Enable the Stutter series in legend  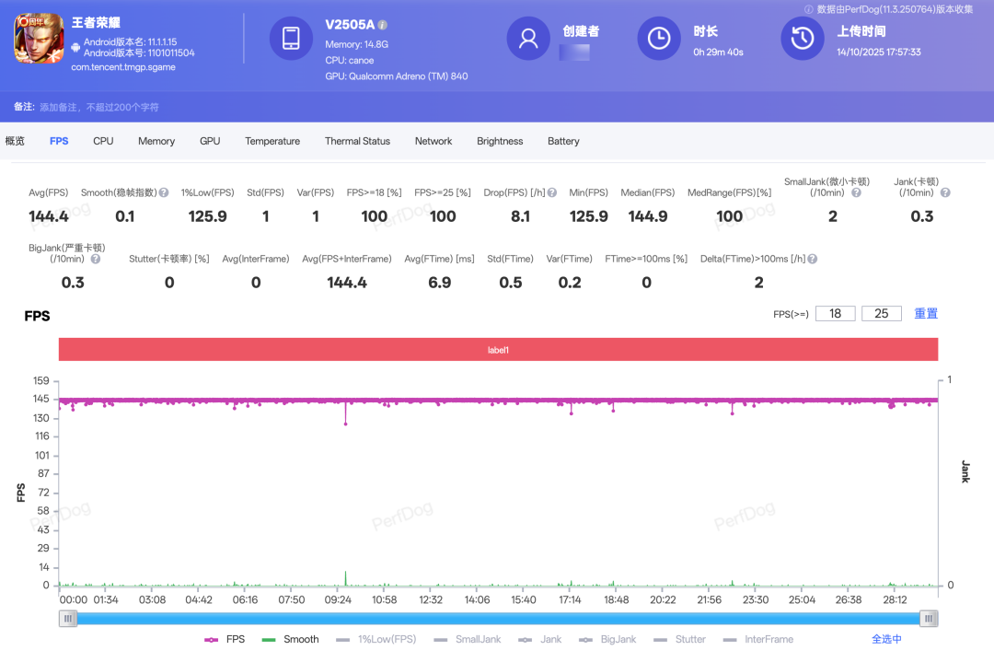point(679,639)
